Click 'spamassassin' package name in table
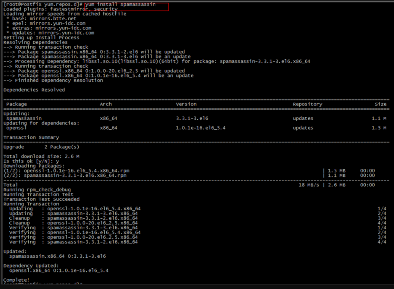The width and height of the screenshot is (394, 289). point(24,118)
